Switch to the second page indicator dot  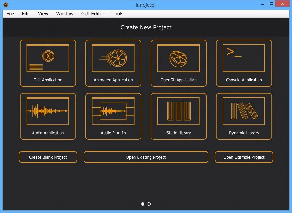[x=149, y=204]
